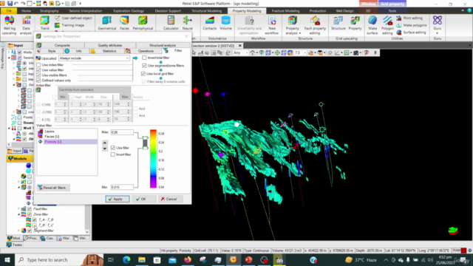Click Reset all filters button
473x266 pixels.
click(53, 188)
